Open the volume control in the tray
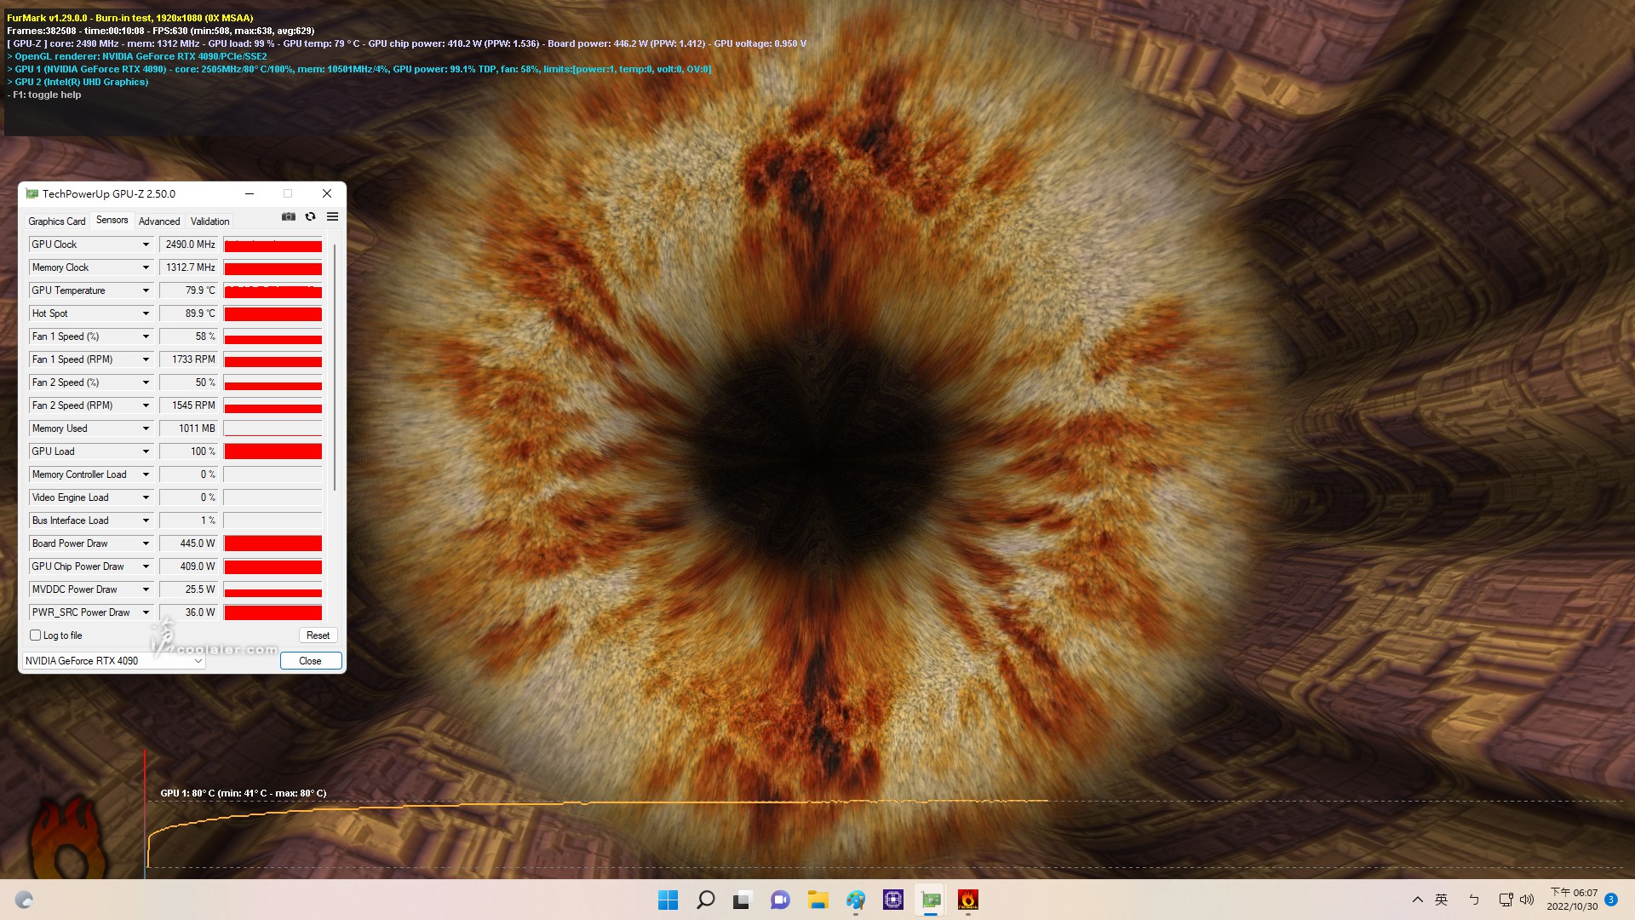This screenshot has width=1635, height=920. (x=1527, y=900)
